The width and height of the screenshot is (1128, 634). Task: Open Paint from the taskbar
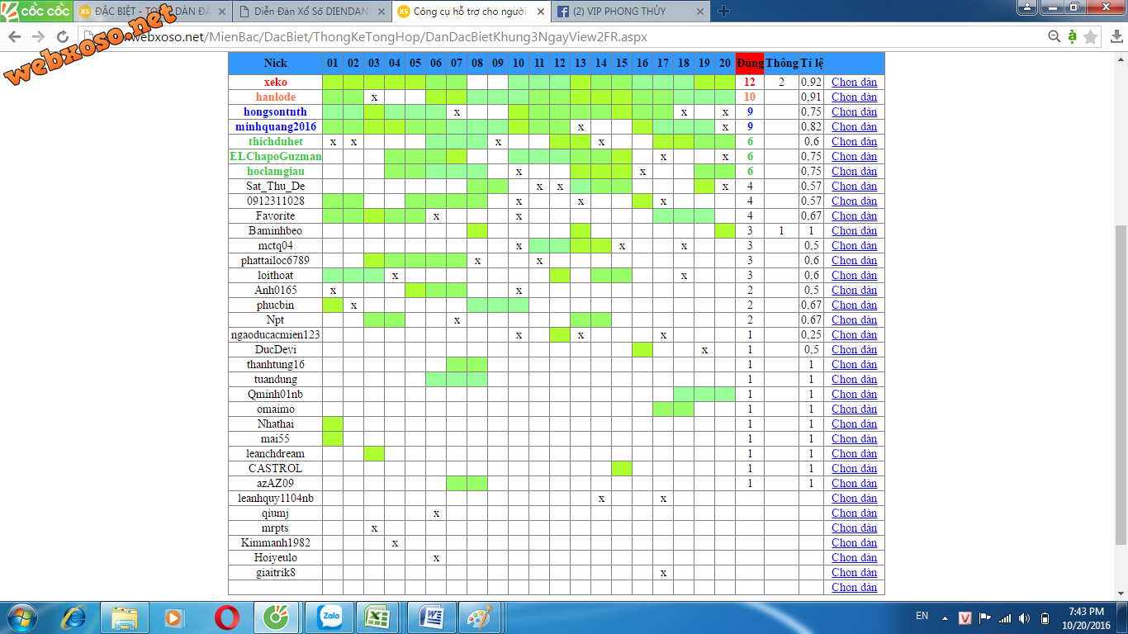pyautogui.click(x=479, y=617)
